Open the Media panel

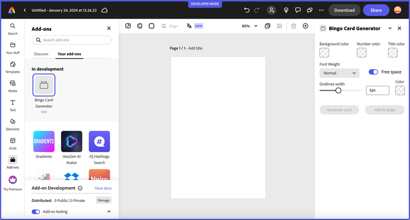coord(13,86)
